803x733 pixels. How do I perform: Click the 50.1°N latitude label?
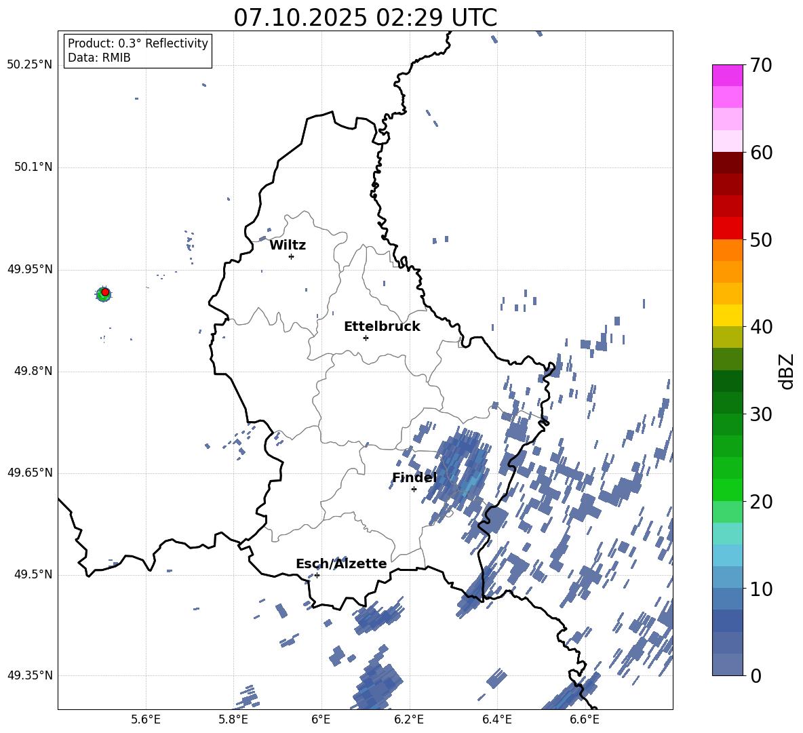coord(33,167)
